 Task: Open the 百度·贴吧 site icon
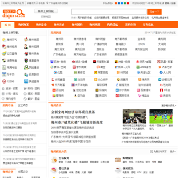[x=52, y=62]
